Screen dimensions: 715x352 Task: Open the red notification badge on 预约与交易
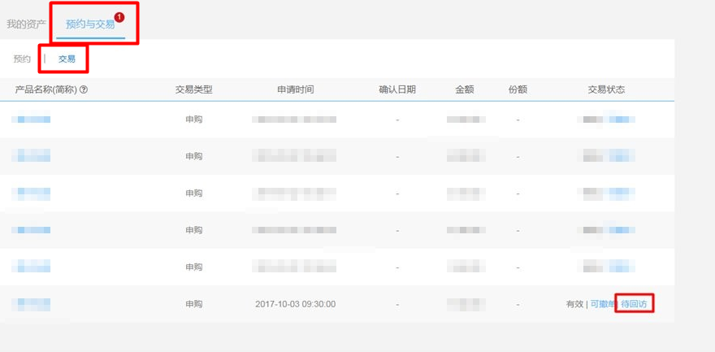click(119, 17)
